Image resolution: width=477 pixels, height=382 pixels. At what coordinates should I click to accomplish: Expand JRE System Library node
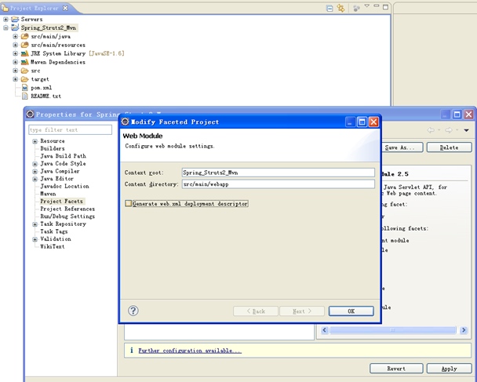pyautogui.click(x=15, y=53)
